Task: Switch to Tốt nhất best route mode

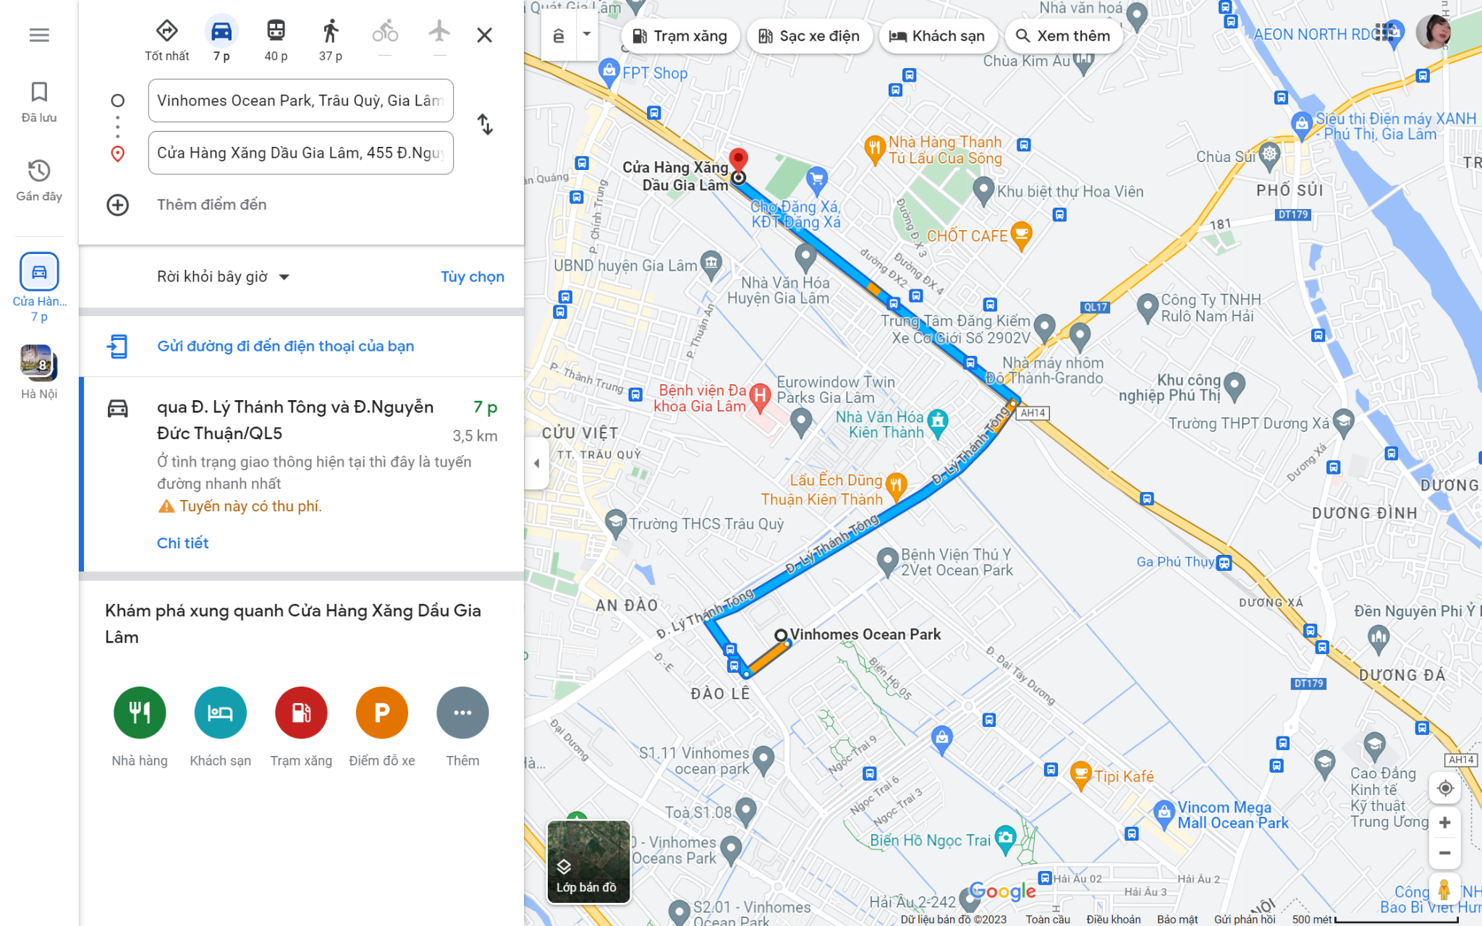Action: click(167, 40)
